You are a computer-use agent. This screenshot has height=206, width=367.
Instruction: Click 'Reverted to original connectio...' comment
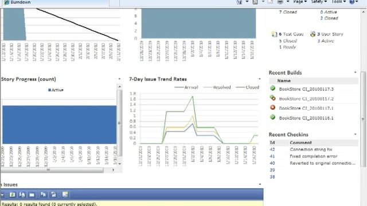(322, 163)
